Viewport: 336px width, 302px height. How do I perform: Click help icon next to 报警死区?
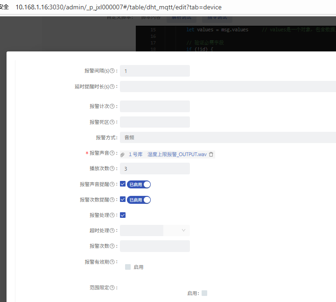tap(112, 122)
